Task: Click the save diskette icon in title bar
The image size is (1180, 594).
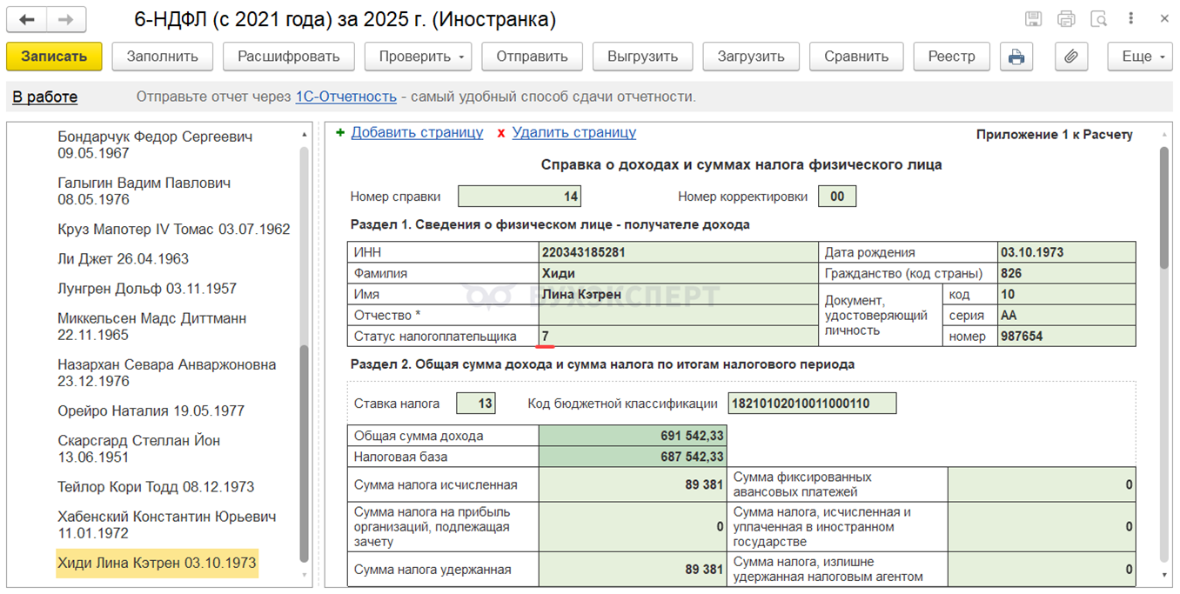Action: pyautogui.click(x=1033, y=19)
